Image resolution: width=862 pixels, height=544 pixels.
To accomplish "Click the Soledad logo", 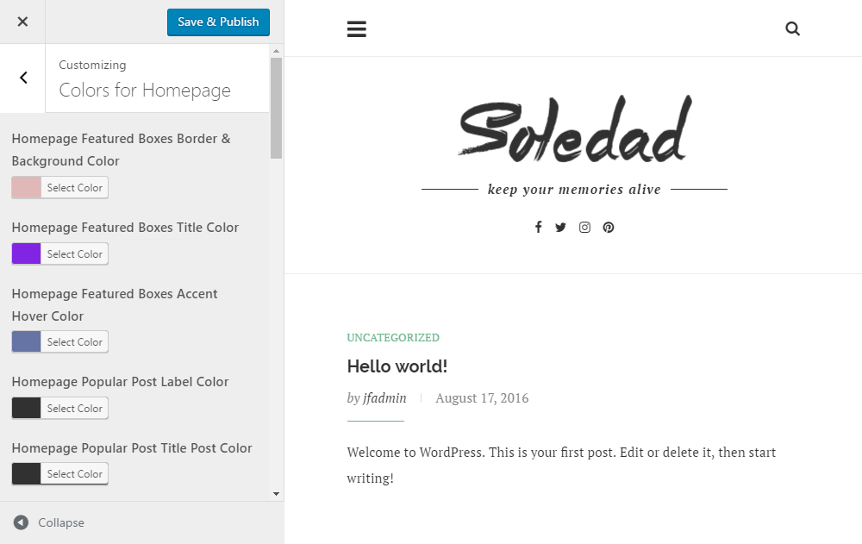I will click(574, 128).
